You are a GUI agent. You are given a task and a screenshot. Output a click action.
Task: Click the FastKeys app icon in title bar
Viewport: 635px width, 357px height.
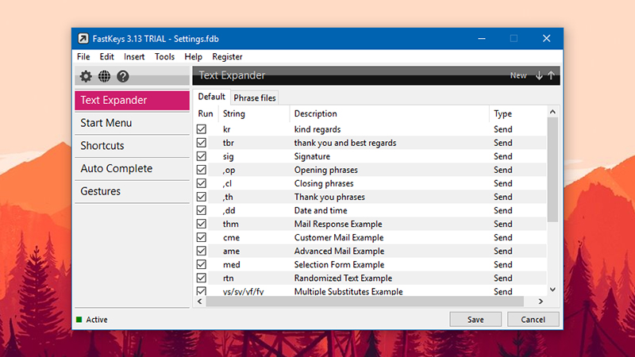(83, 38)
